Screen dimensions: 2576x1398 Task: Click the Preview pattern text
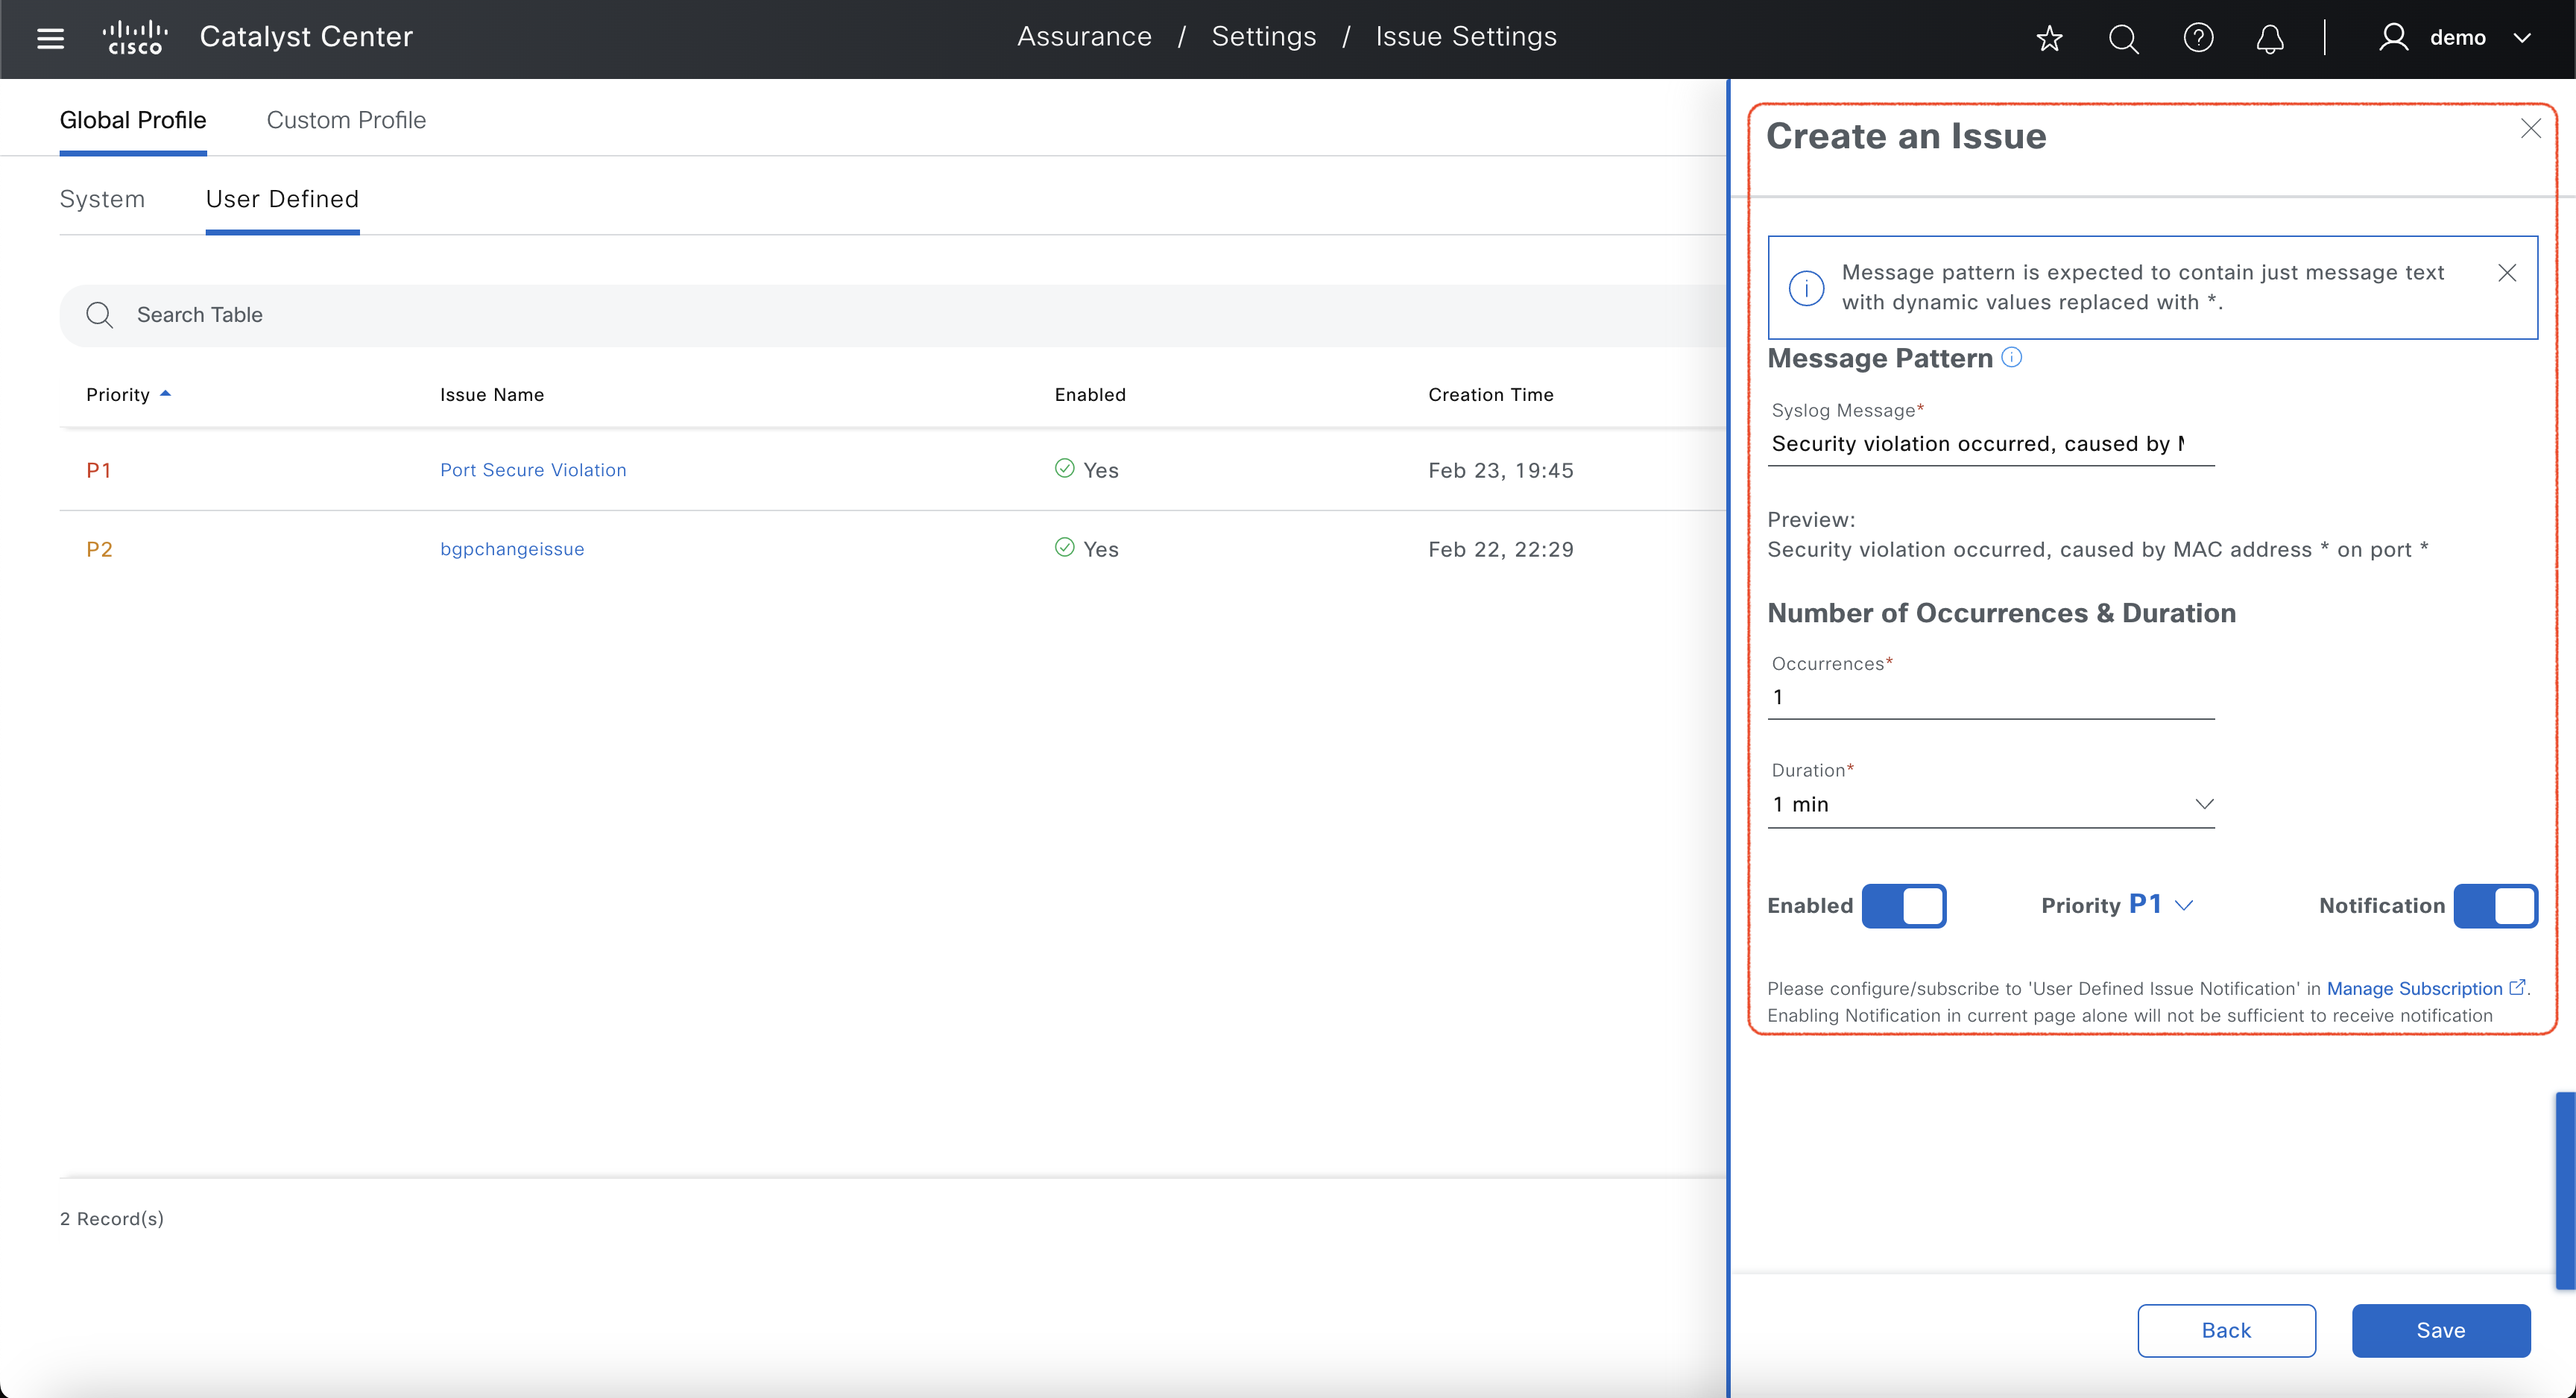pyautogui.click(x=2097, y=549)
